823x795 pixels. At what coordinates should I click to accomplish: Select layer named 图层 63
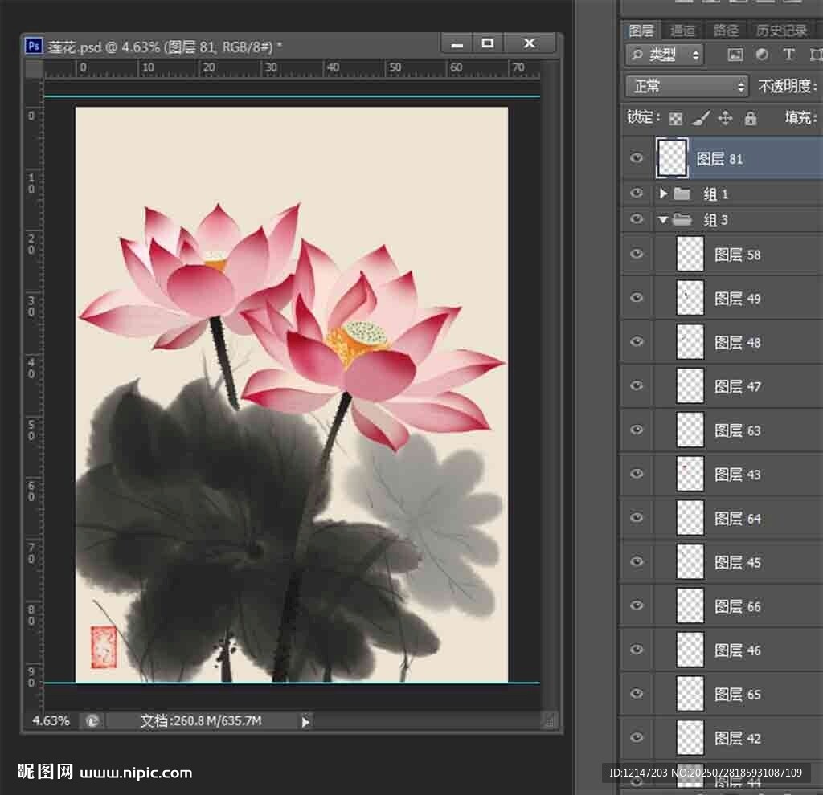(x=738, y=430)
